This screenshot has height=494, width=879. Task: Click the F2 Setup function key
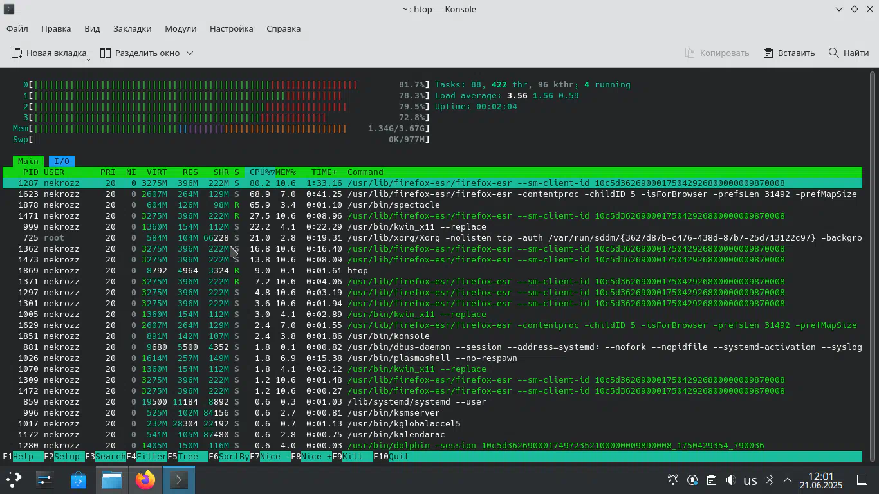[64, 456]
